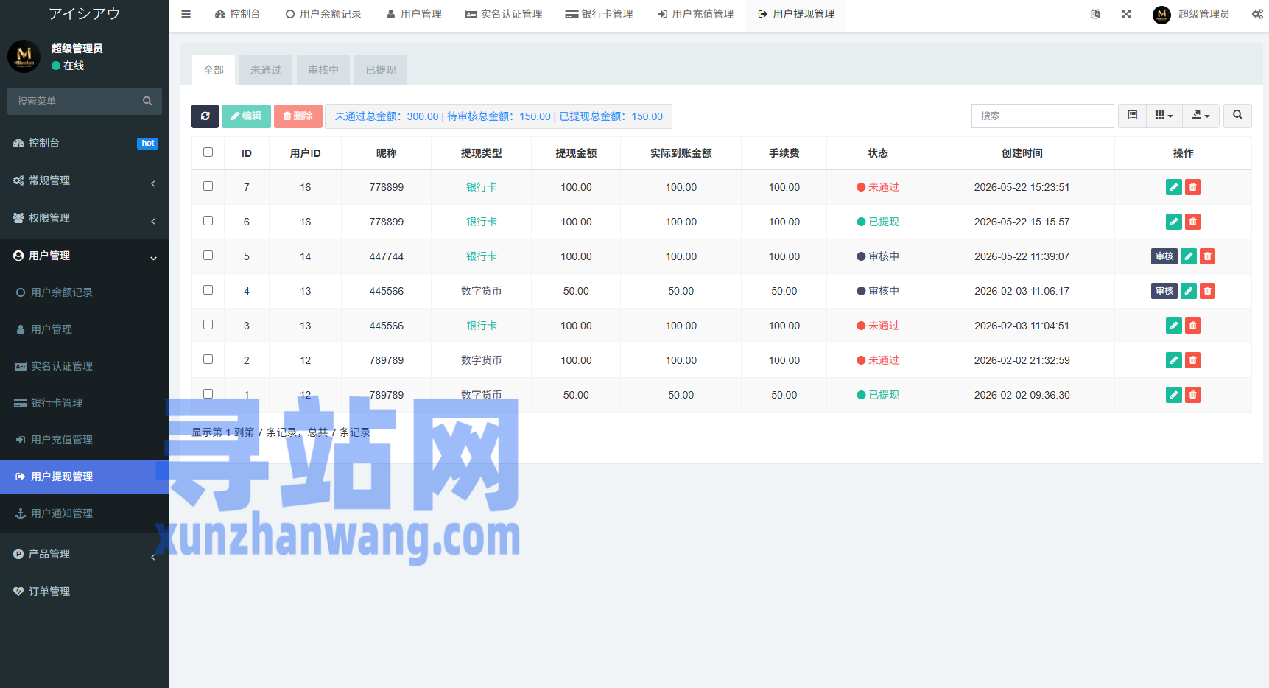Expand 产品管理 sidebar menu
The height and width of the screenshot is (688, 1269).
point(85,554)
